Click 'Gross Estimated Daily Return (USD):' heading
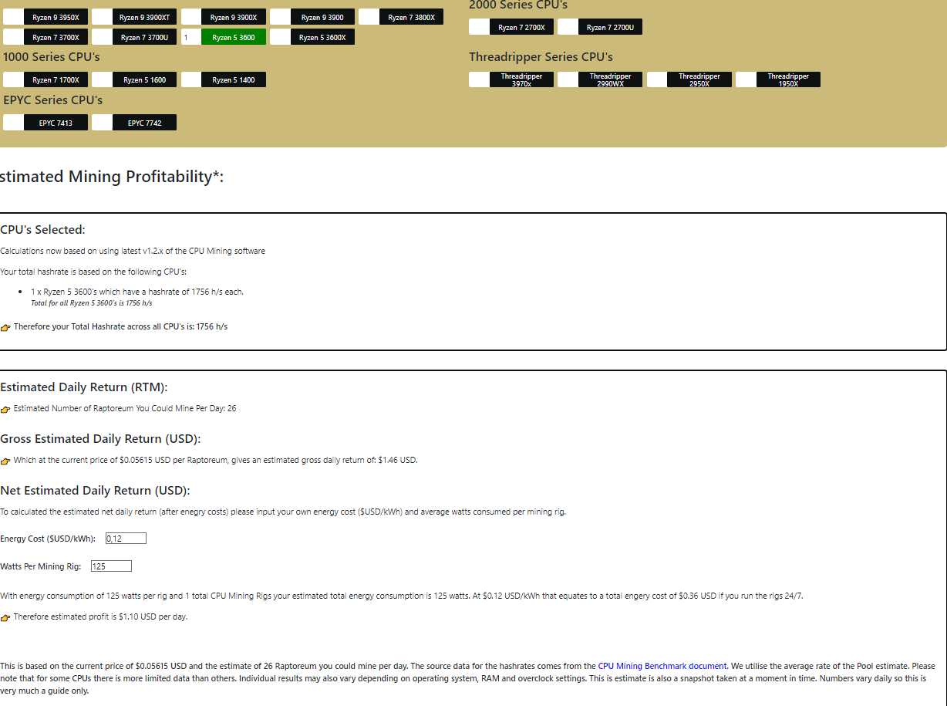The width and height of the screenshot is (947, 706). coord(100,439)
